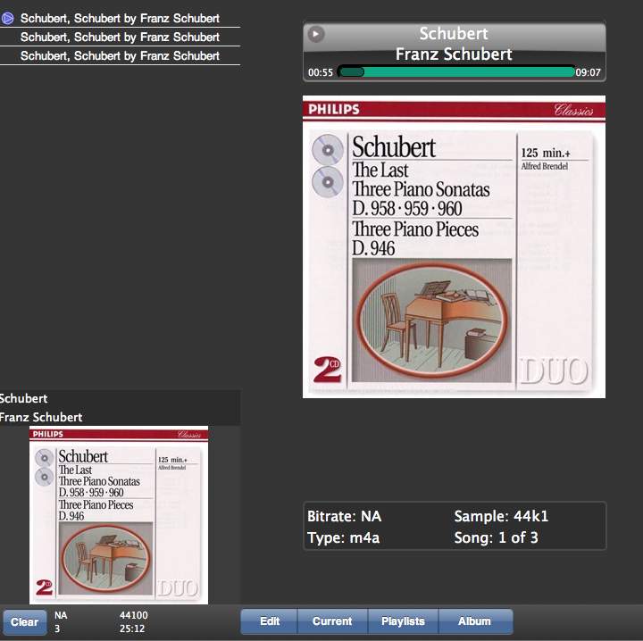
Task: Click the Clear button
Action: tap(25, 622)
